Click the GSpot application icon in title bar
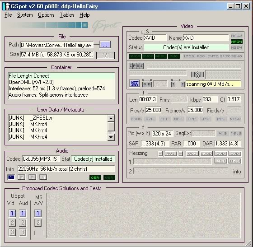253x247 pixels. coord(6,6)
